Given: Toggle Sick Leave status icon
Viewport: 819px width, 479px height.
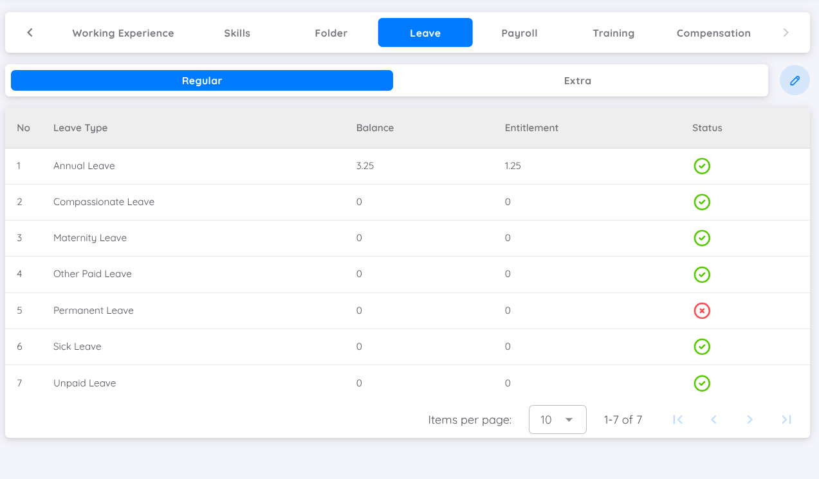Looking at the screenshot, I should pos(702,347).
